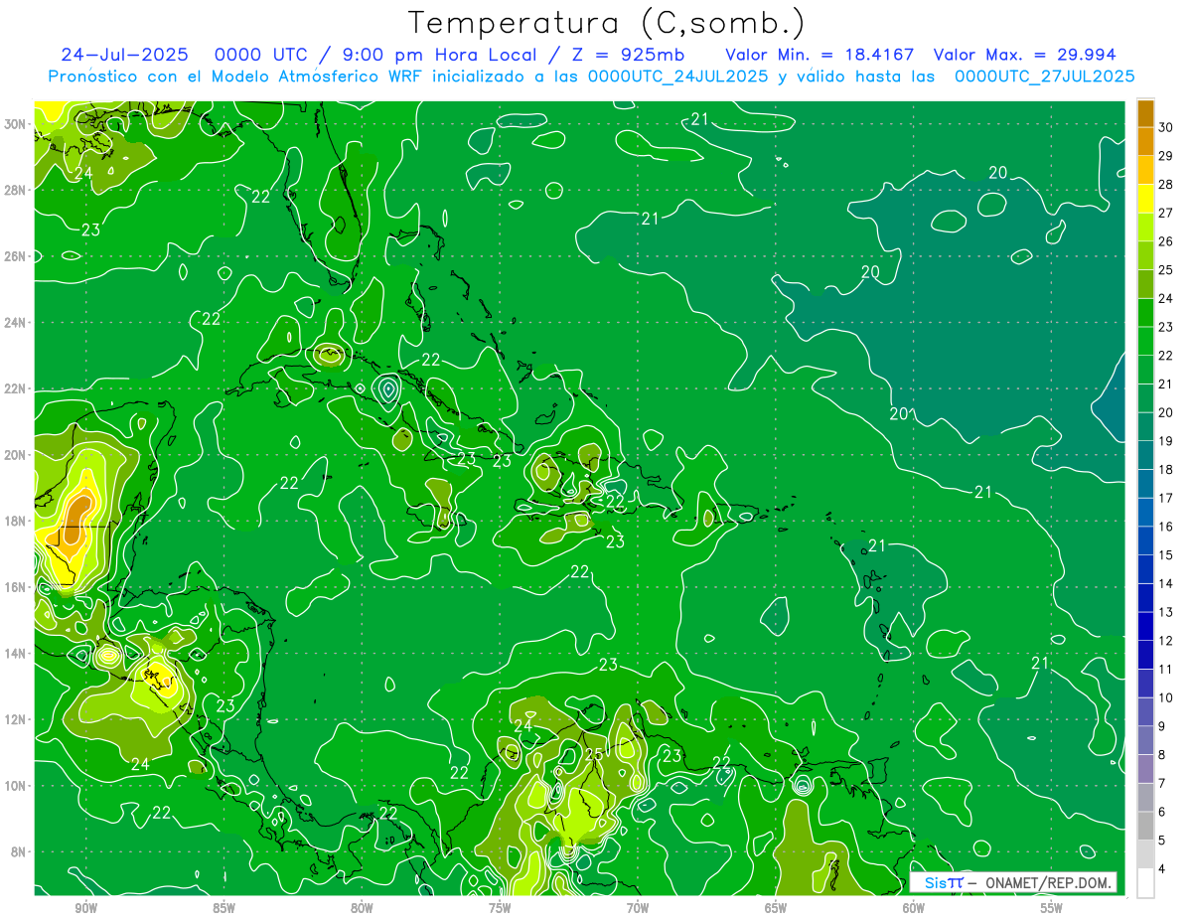Screen dimensions: 1192x921
Task: Click the "30N" latitude axis label
Action: pos(16,123)
